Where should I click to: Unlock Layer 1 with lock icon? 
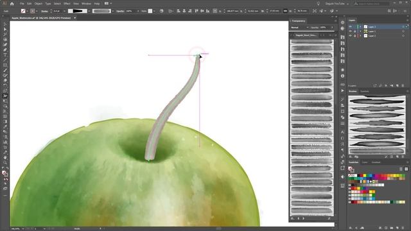coord(355,31)
